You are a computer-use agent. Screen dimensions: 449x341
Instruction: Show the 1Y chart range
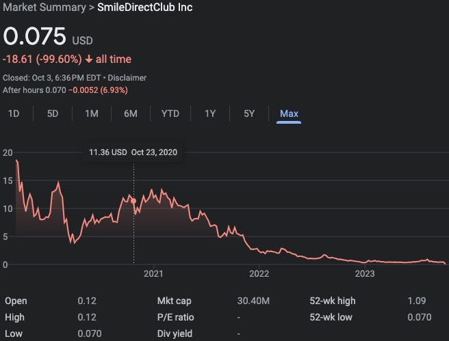click(210, 113)
